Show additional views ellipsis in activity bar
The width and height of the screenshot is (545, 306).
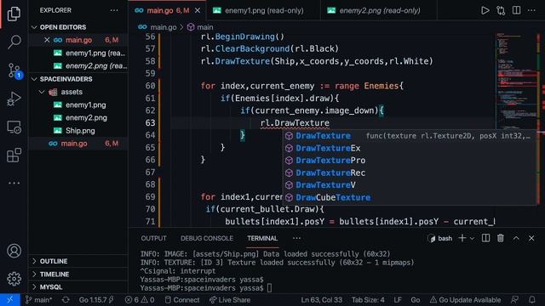[x=14, y=183]
